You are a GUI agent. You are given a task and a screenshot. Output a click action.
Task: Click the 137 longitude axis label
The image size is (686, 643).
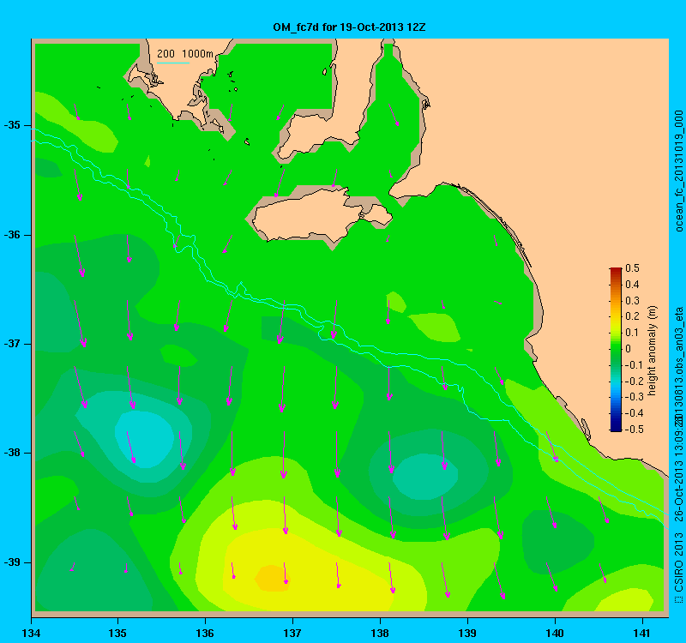click(x=292, y=633)
